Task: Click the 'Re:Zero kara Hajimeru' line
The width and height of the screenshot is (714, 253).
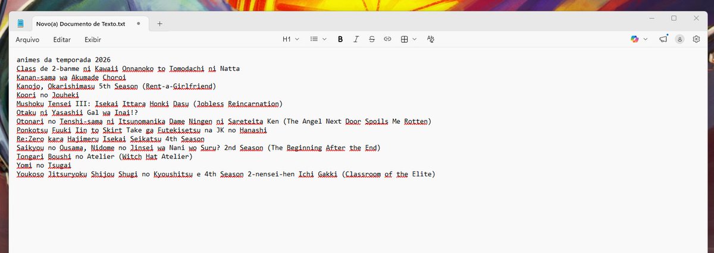Action: [111, 139]
